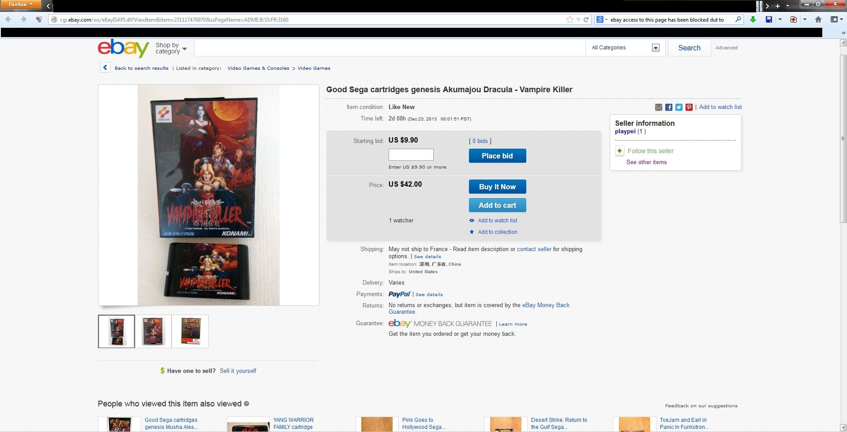Open the dropdown next to the red cross icon

point(805,19)
